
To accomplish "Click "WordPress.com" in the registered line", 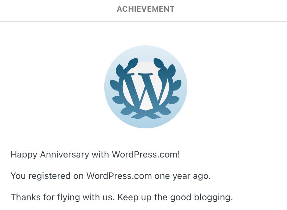I will coord(119,176).
